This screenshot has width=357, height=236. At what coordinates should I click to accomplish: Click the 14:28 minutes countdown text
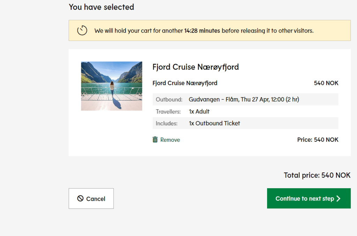pyautogui.click(x=202, y=31)
